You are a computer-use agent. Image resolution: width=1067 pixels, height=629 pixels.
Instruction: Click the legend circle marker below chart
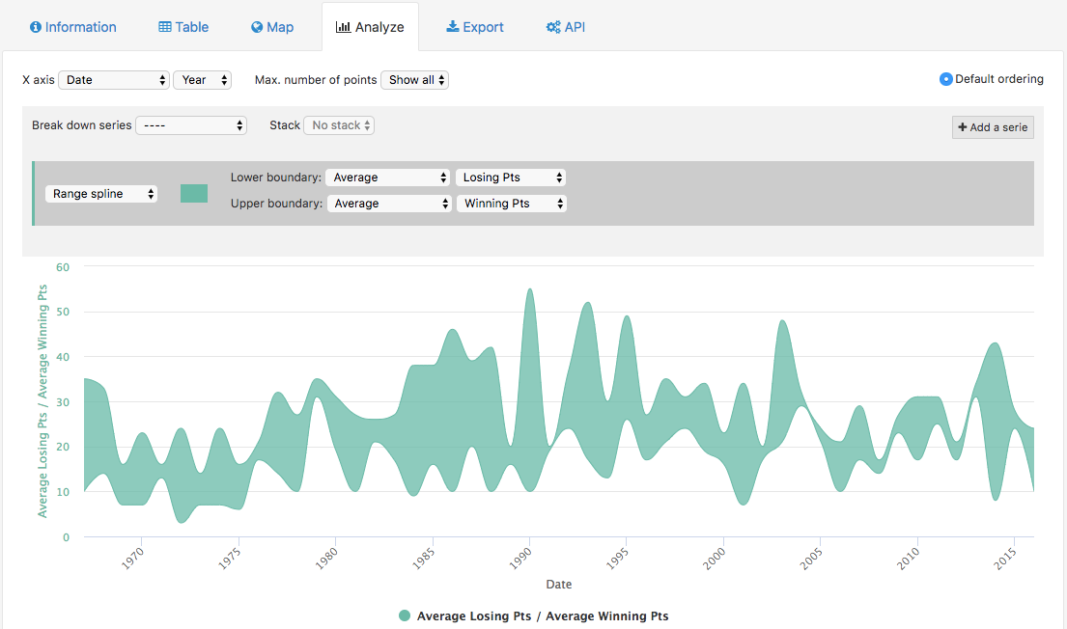click(405, 615)
